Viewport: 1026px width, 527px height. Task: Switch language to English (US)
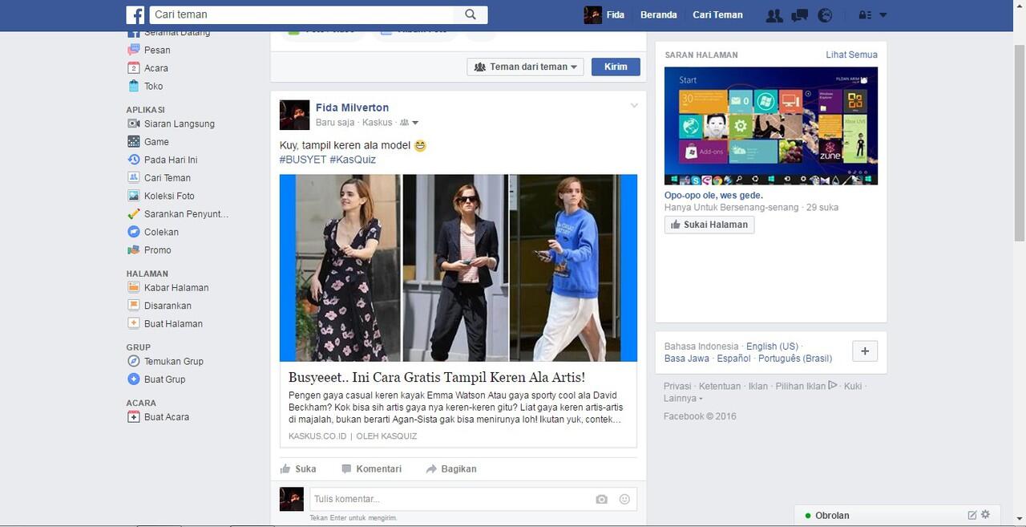click(x=772, y=347)
